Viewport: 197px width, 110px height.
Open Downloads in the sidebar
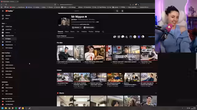point(8,74)
